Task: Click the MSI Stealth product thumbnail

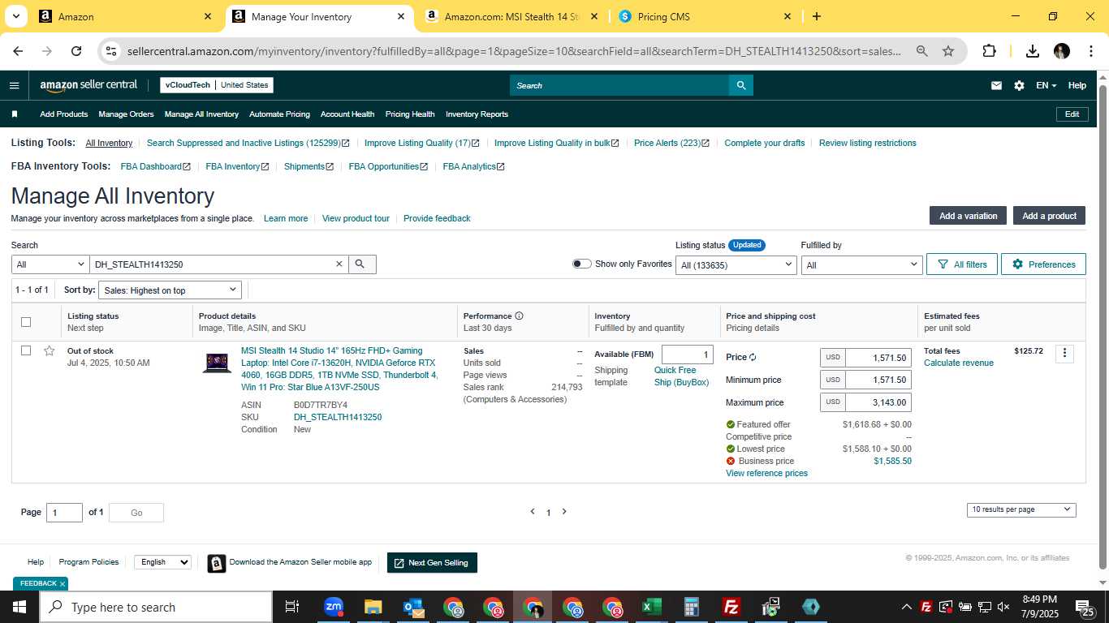Action: pyautogui.click(x=217, y=363)
